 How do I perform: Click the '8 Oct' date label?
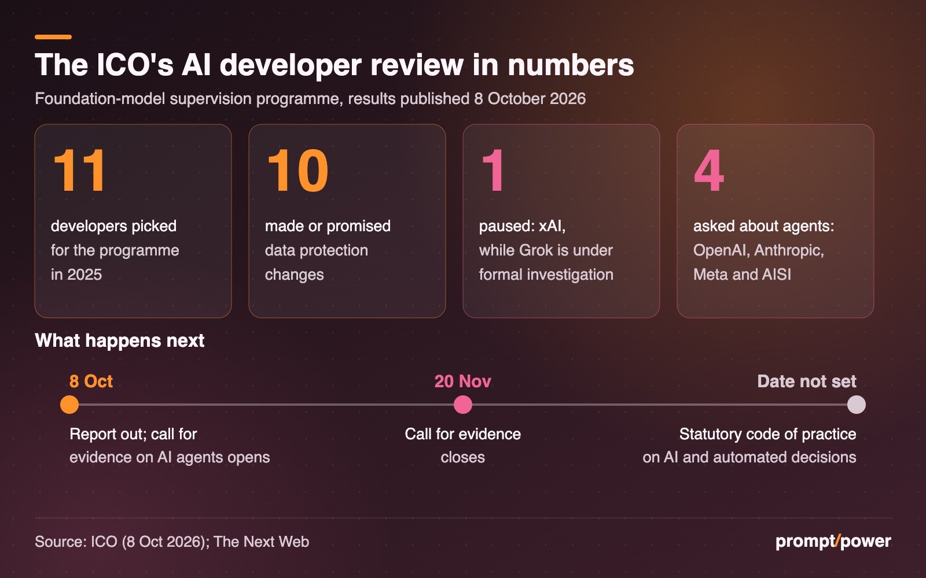[91, 381]
